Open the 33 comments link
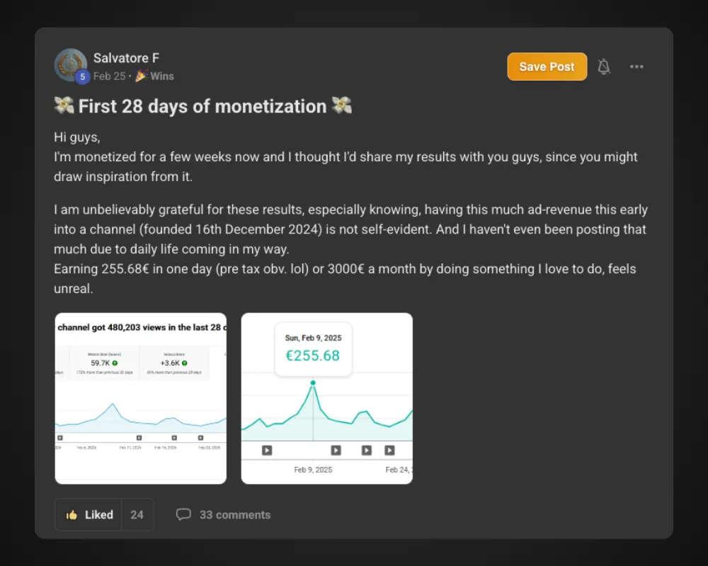Viewport: 708px width, 566px height. [234, 514]
